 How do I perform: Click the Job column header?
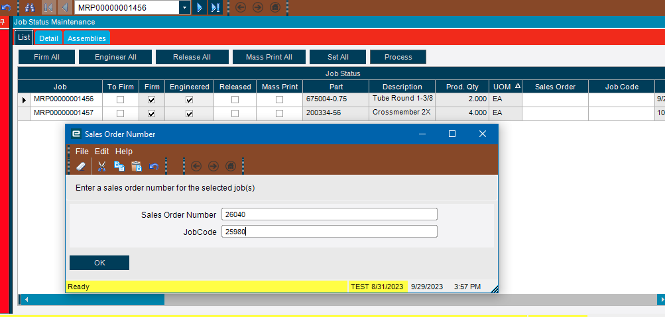point(60,87)
